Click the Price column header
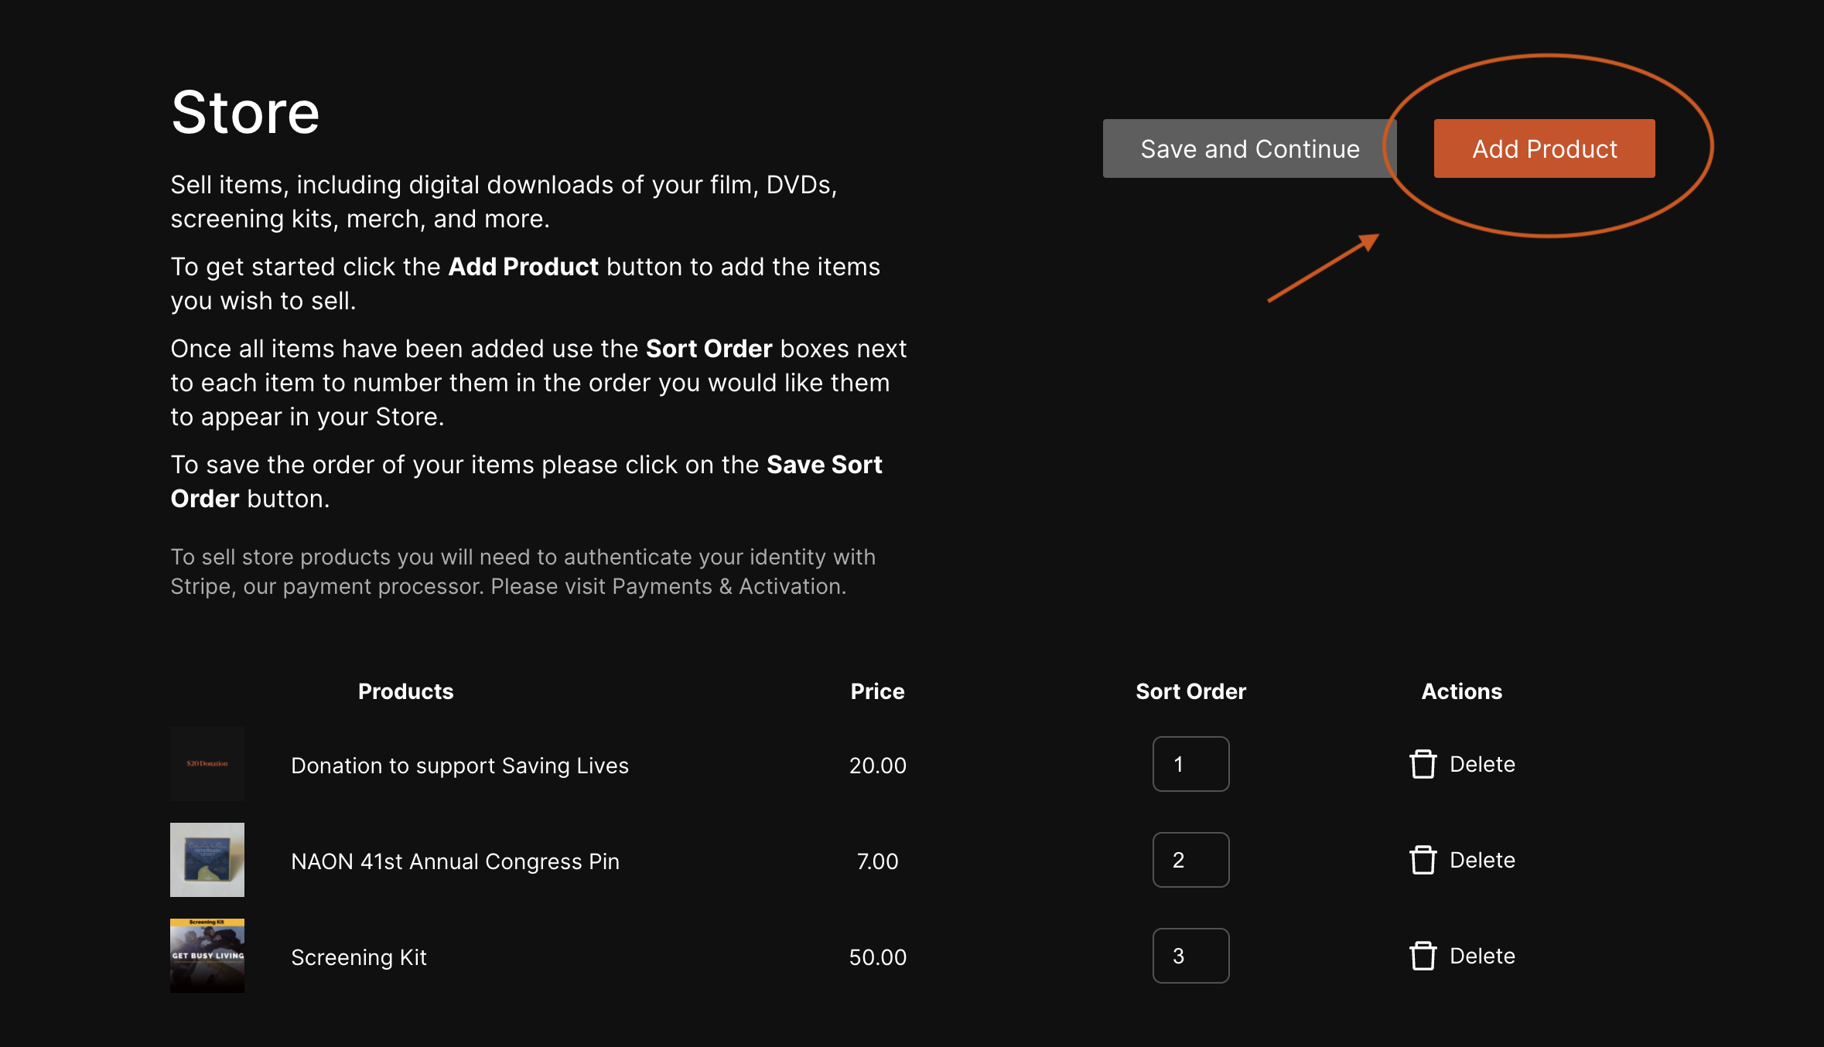This screenshot has height=1047, width=1824. tap(877, 691)
